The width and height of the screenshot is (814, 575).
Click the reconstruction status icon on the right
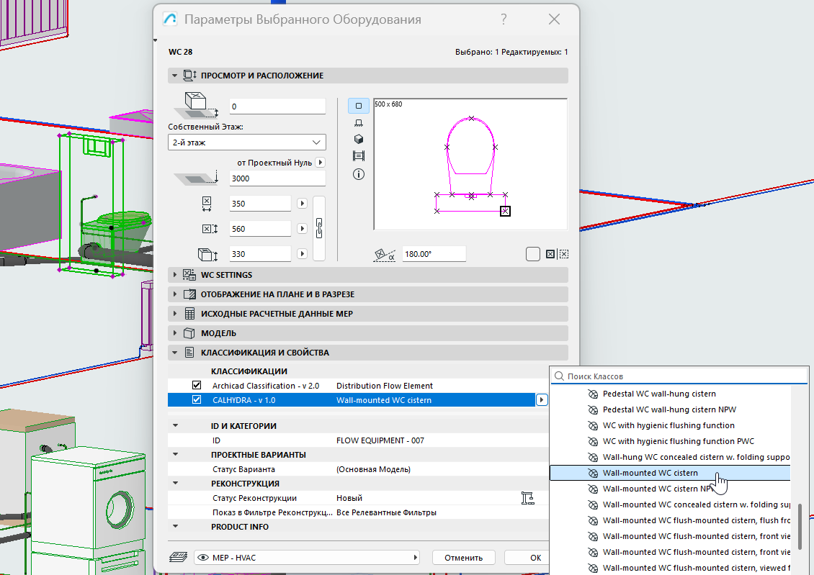[527, 498]
